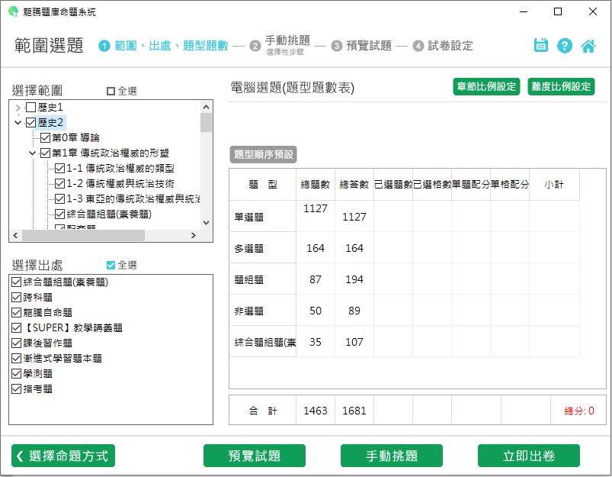Image resolution: width=612 pixels, height=477 pixels.
Task: Go back to 選擇命題方式
Action: tap(63, 456)
